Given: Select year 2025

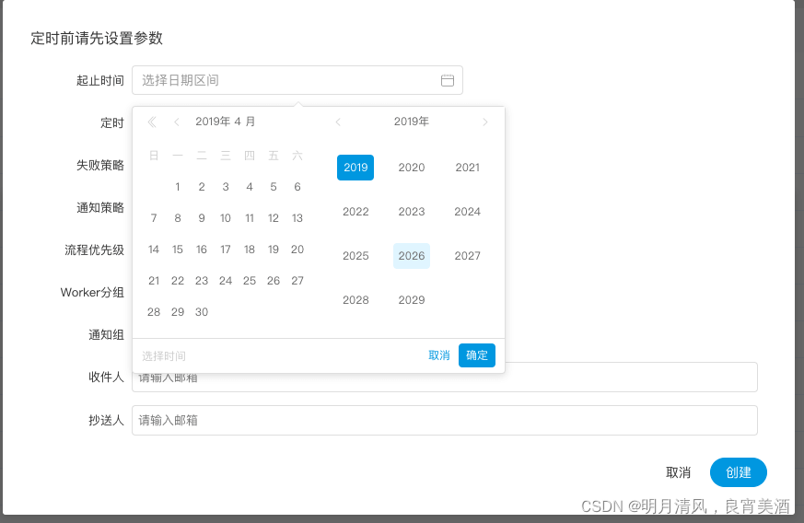Looking at the screenshot, I should pos(355,255).
